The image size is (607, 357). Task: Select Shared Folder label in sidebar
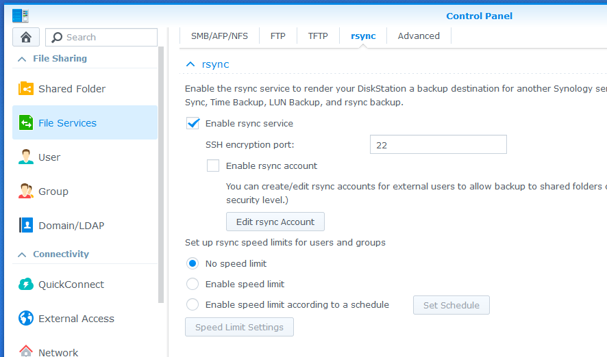point(72,89)
